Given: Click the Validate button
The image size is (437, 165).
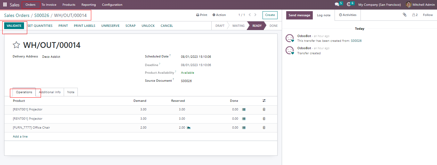Looking at the screenshot, I should [14, 26].
